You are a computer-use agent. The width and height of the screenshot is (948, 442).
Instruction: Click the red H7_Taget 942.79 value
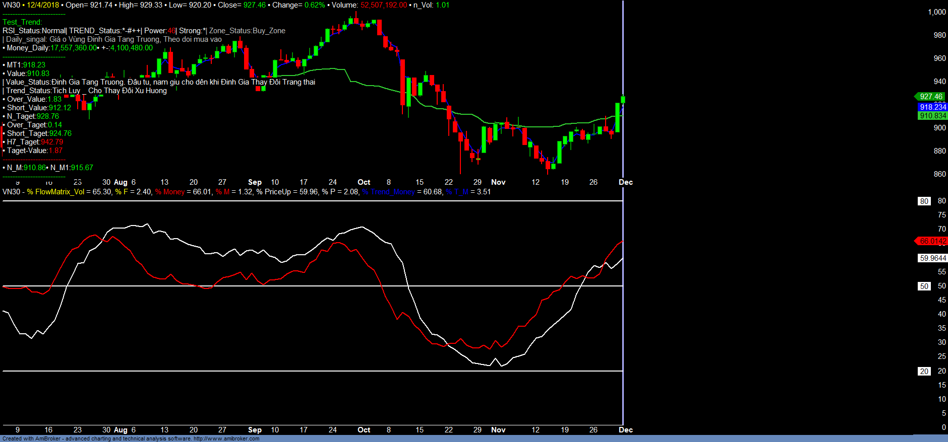pos(52,142)
